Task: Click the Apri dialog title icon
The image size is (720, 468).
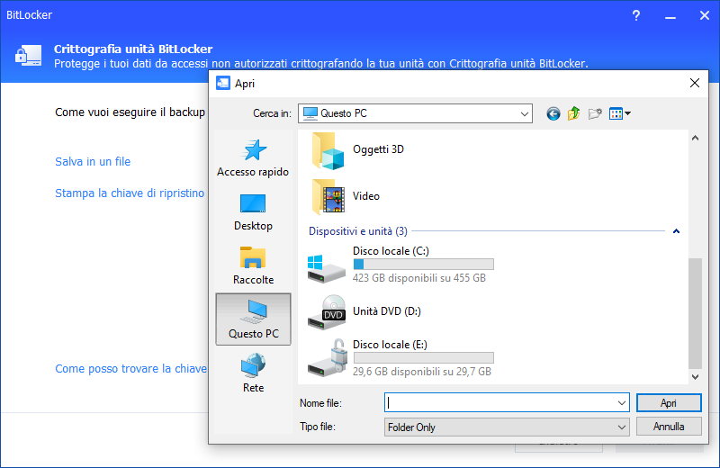Action: tap(223, 83)
